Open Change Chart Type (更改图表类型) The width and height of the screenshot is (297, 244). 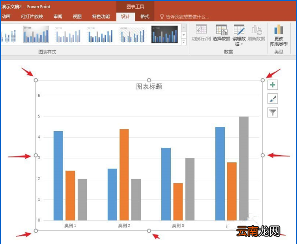[279, 35]
